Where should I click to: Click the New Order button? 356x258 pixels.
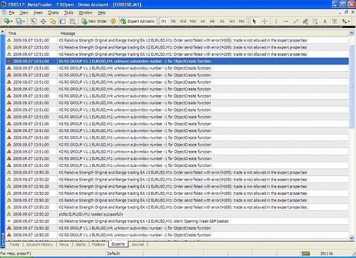[94, 21]
